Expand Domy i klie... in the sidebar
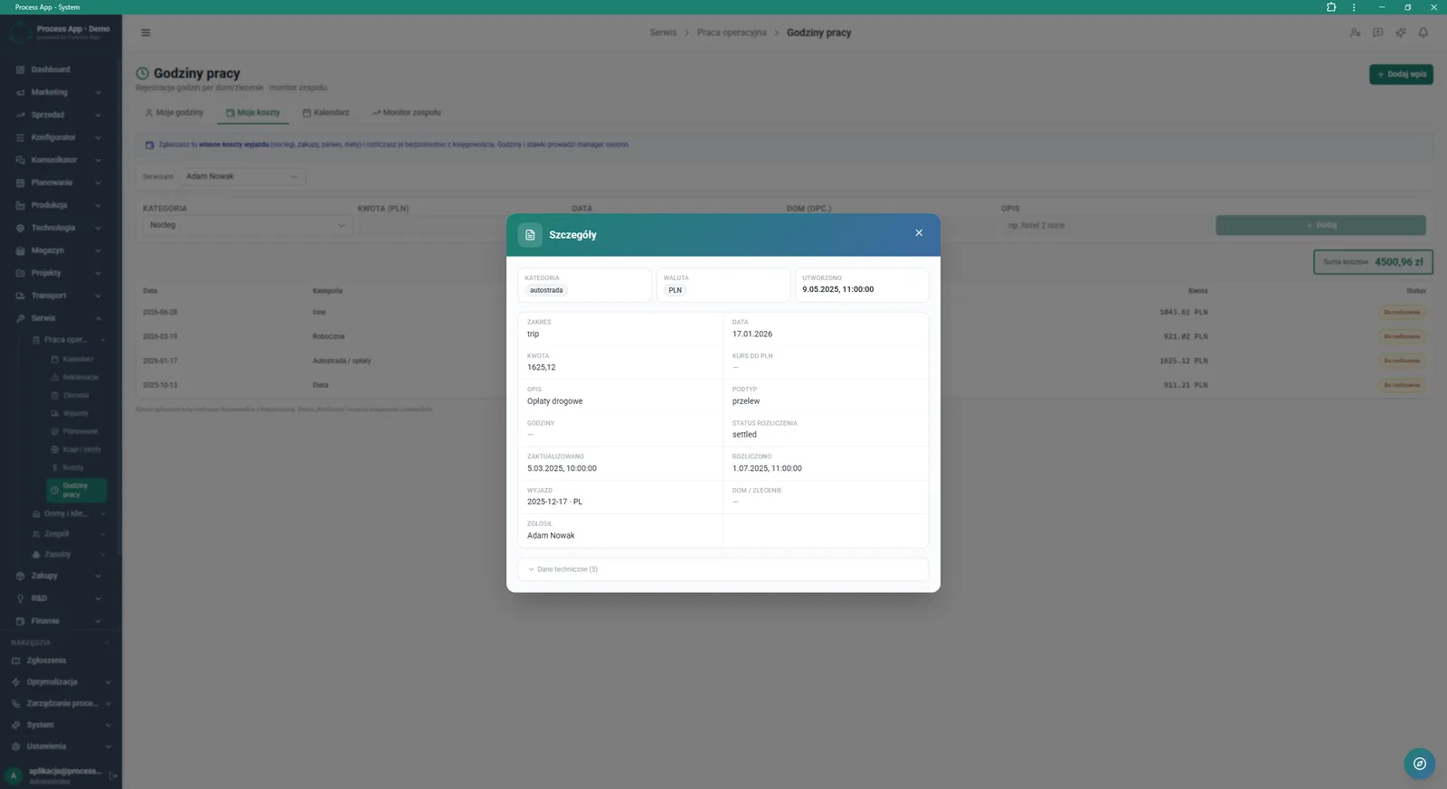The height and width of the screenshot is (789, 1447). (x=68, y=513)
